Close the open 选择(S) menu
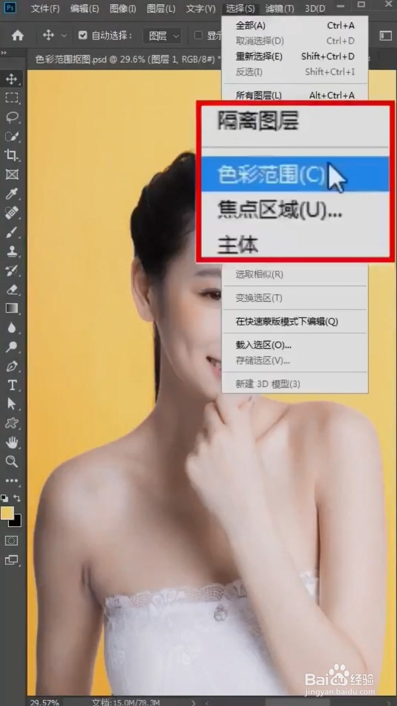Image resolution: width=397 pixels, height=706 pixels. 240,8
